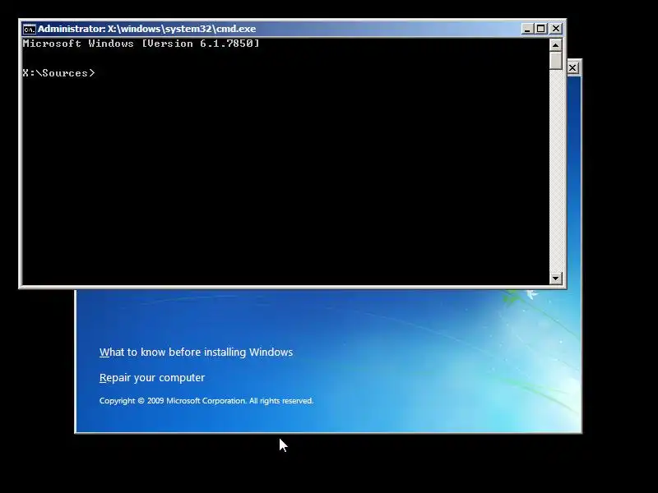
Task: Close the Windows installer window behind
Action: pos(572,68)
